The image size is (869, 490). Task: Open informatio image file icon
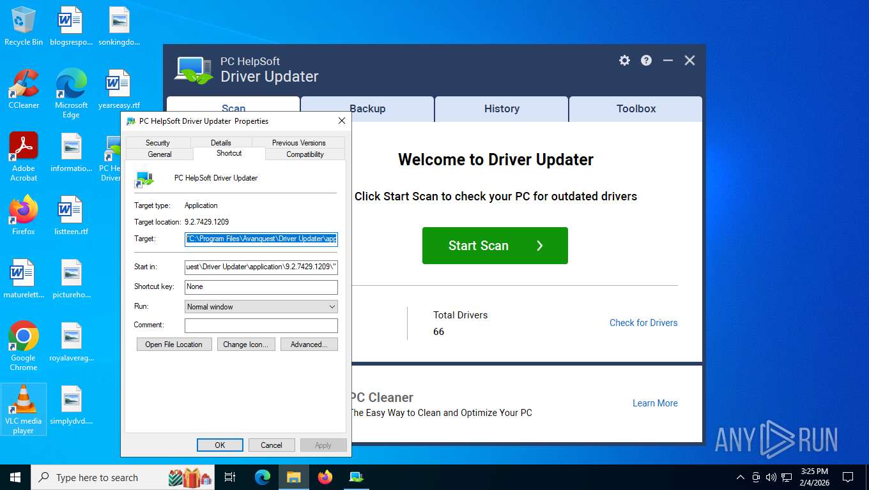71,152
